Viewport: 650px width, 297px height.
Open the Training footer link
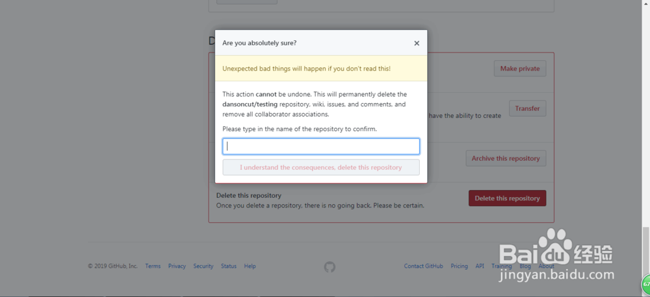click(x=502, y=266)
